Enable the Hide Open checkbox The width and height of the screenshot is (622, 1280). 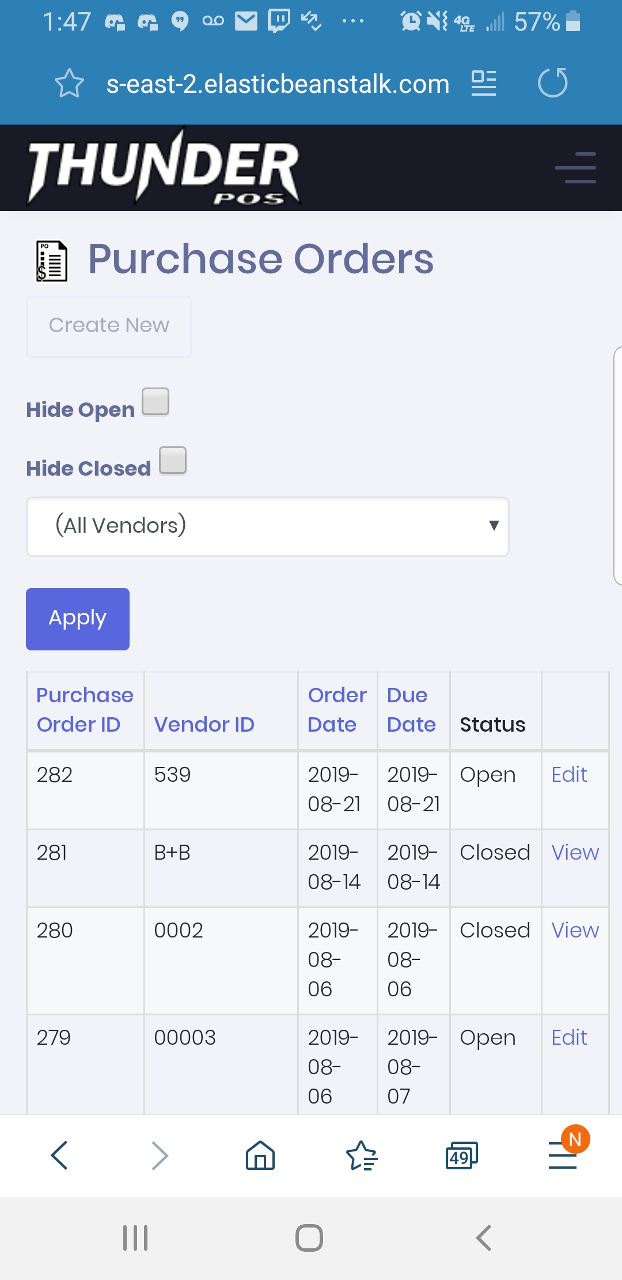pyautogui.click(x=155, y=401)
